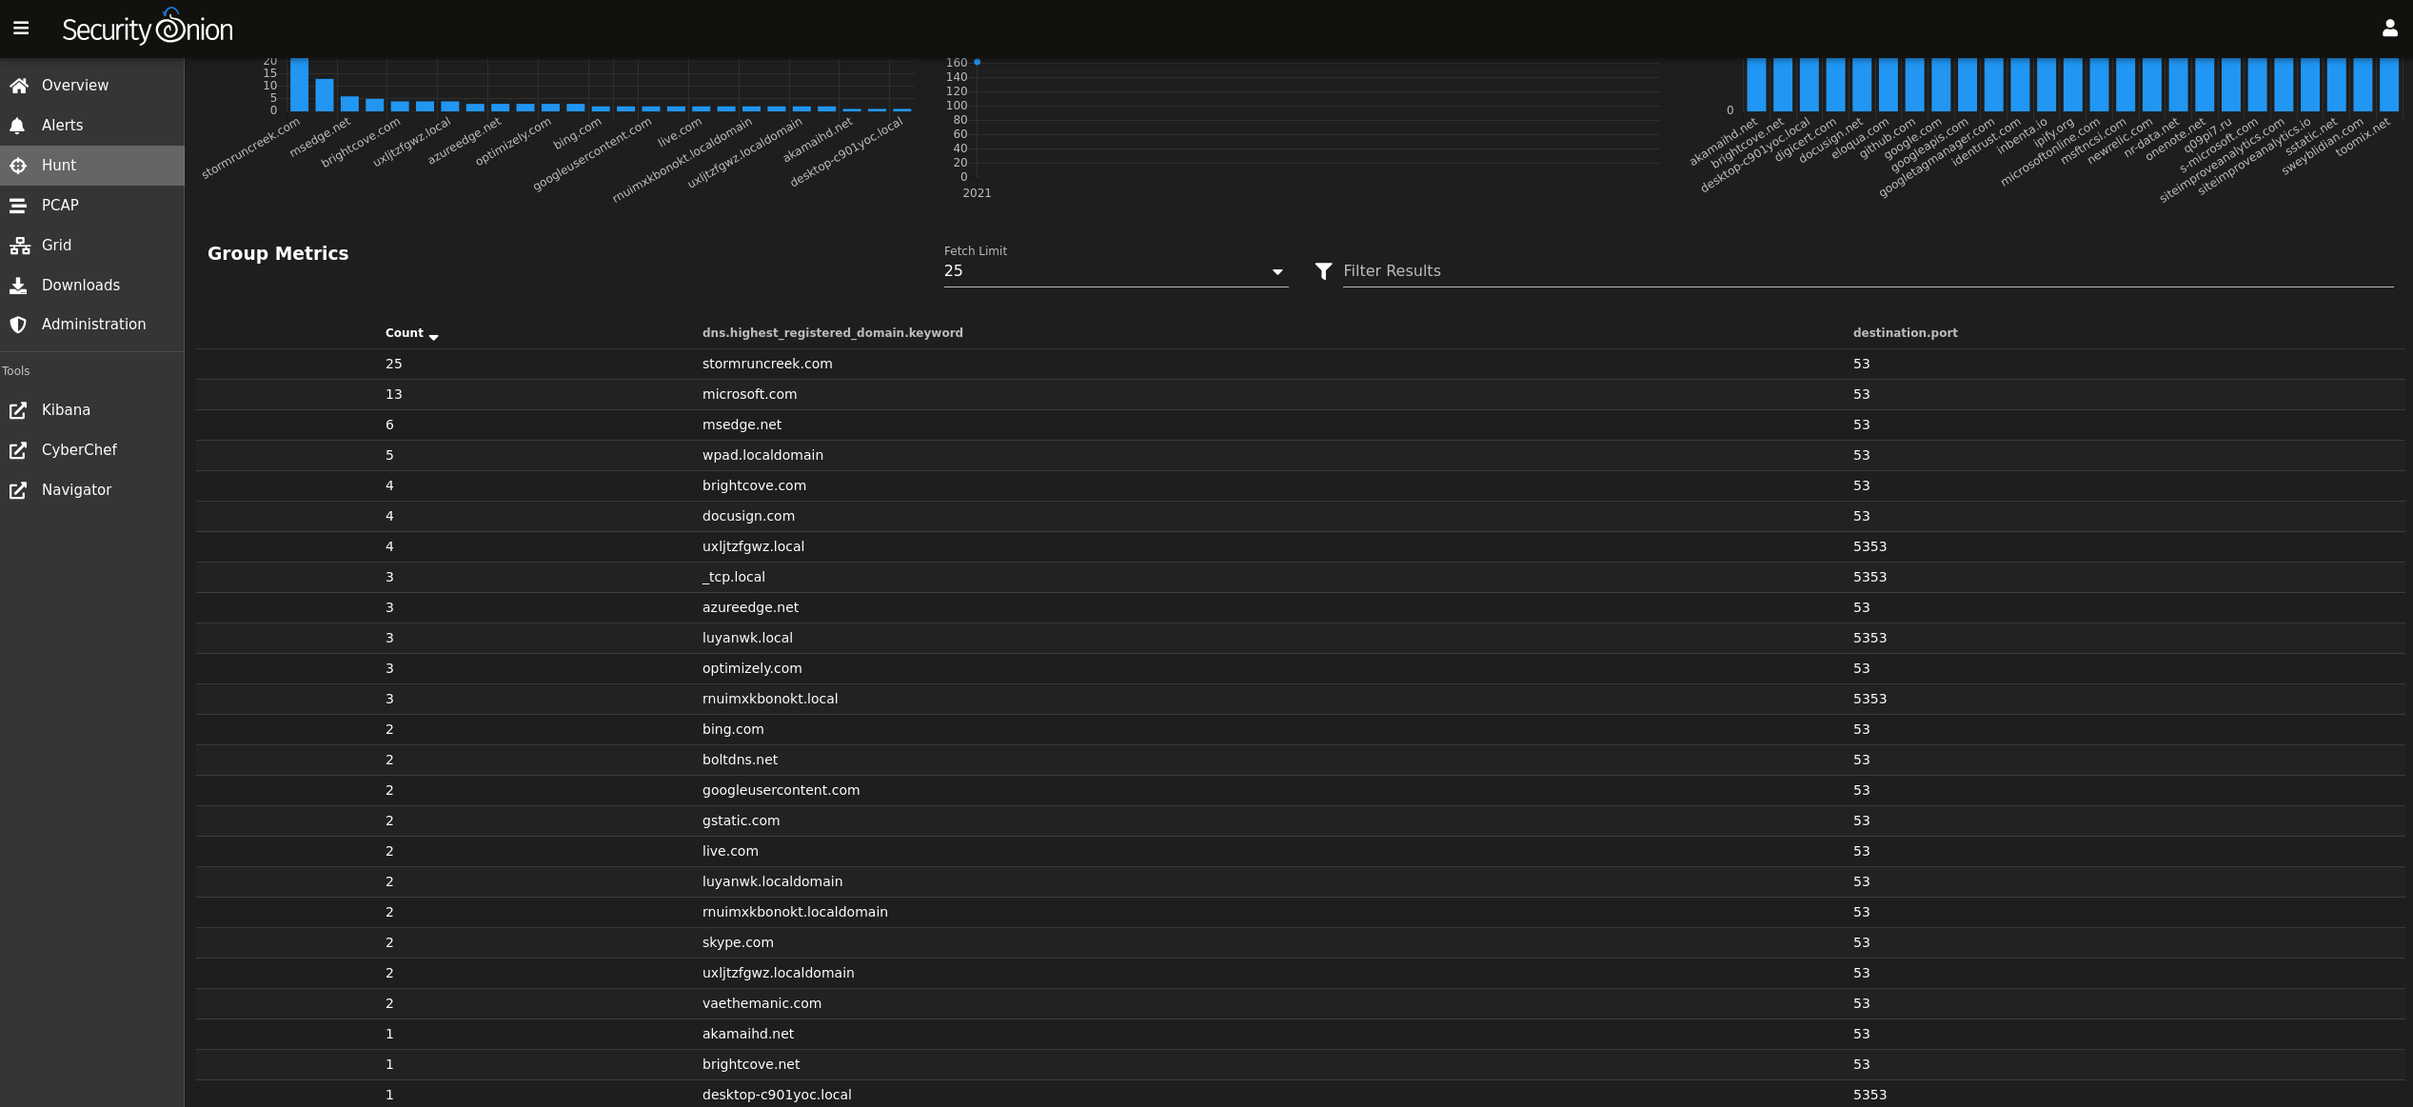Launch Kibana tool link

click(92, 410)
